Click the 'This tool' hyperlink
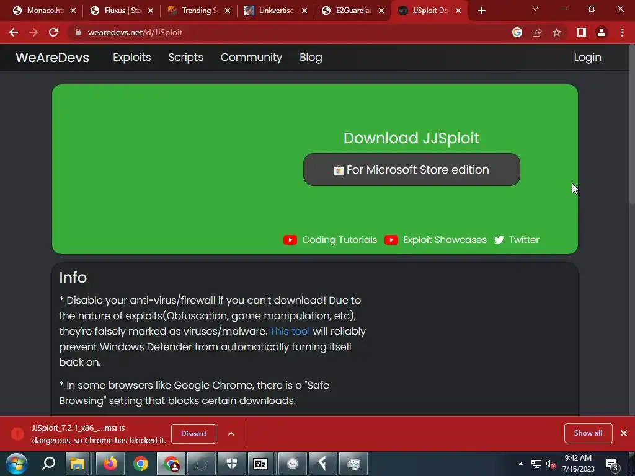Image resolution: width=635 pixels, height=476 pixels. (290, 331)
